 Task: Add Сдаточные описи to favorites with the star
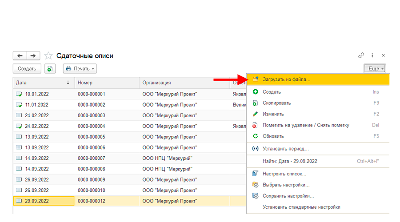coord(48,55)
